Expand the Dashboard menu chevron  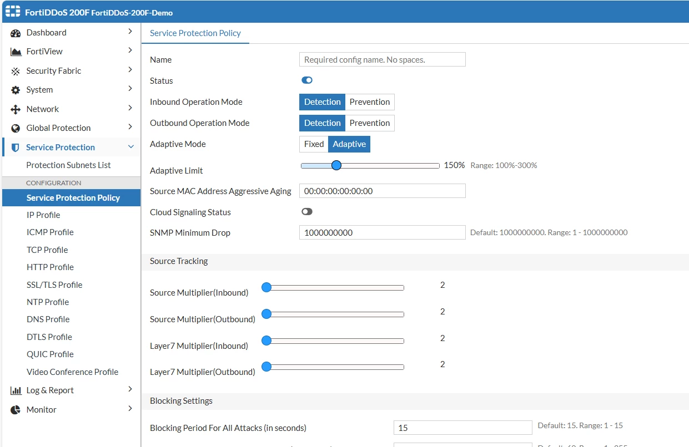(x=130, y=32)
